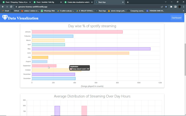The width and height of the screenshot is (186, 116).
Task: Click the January pink bar
Action: click(77, 32)
